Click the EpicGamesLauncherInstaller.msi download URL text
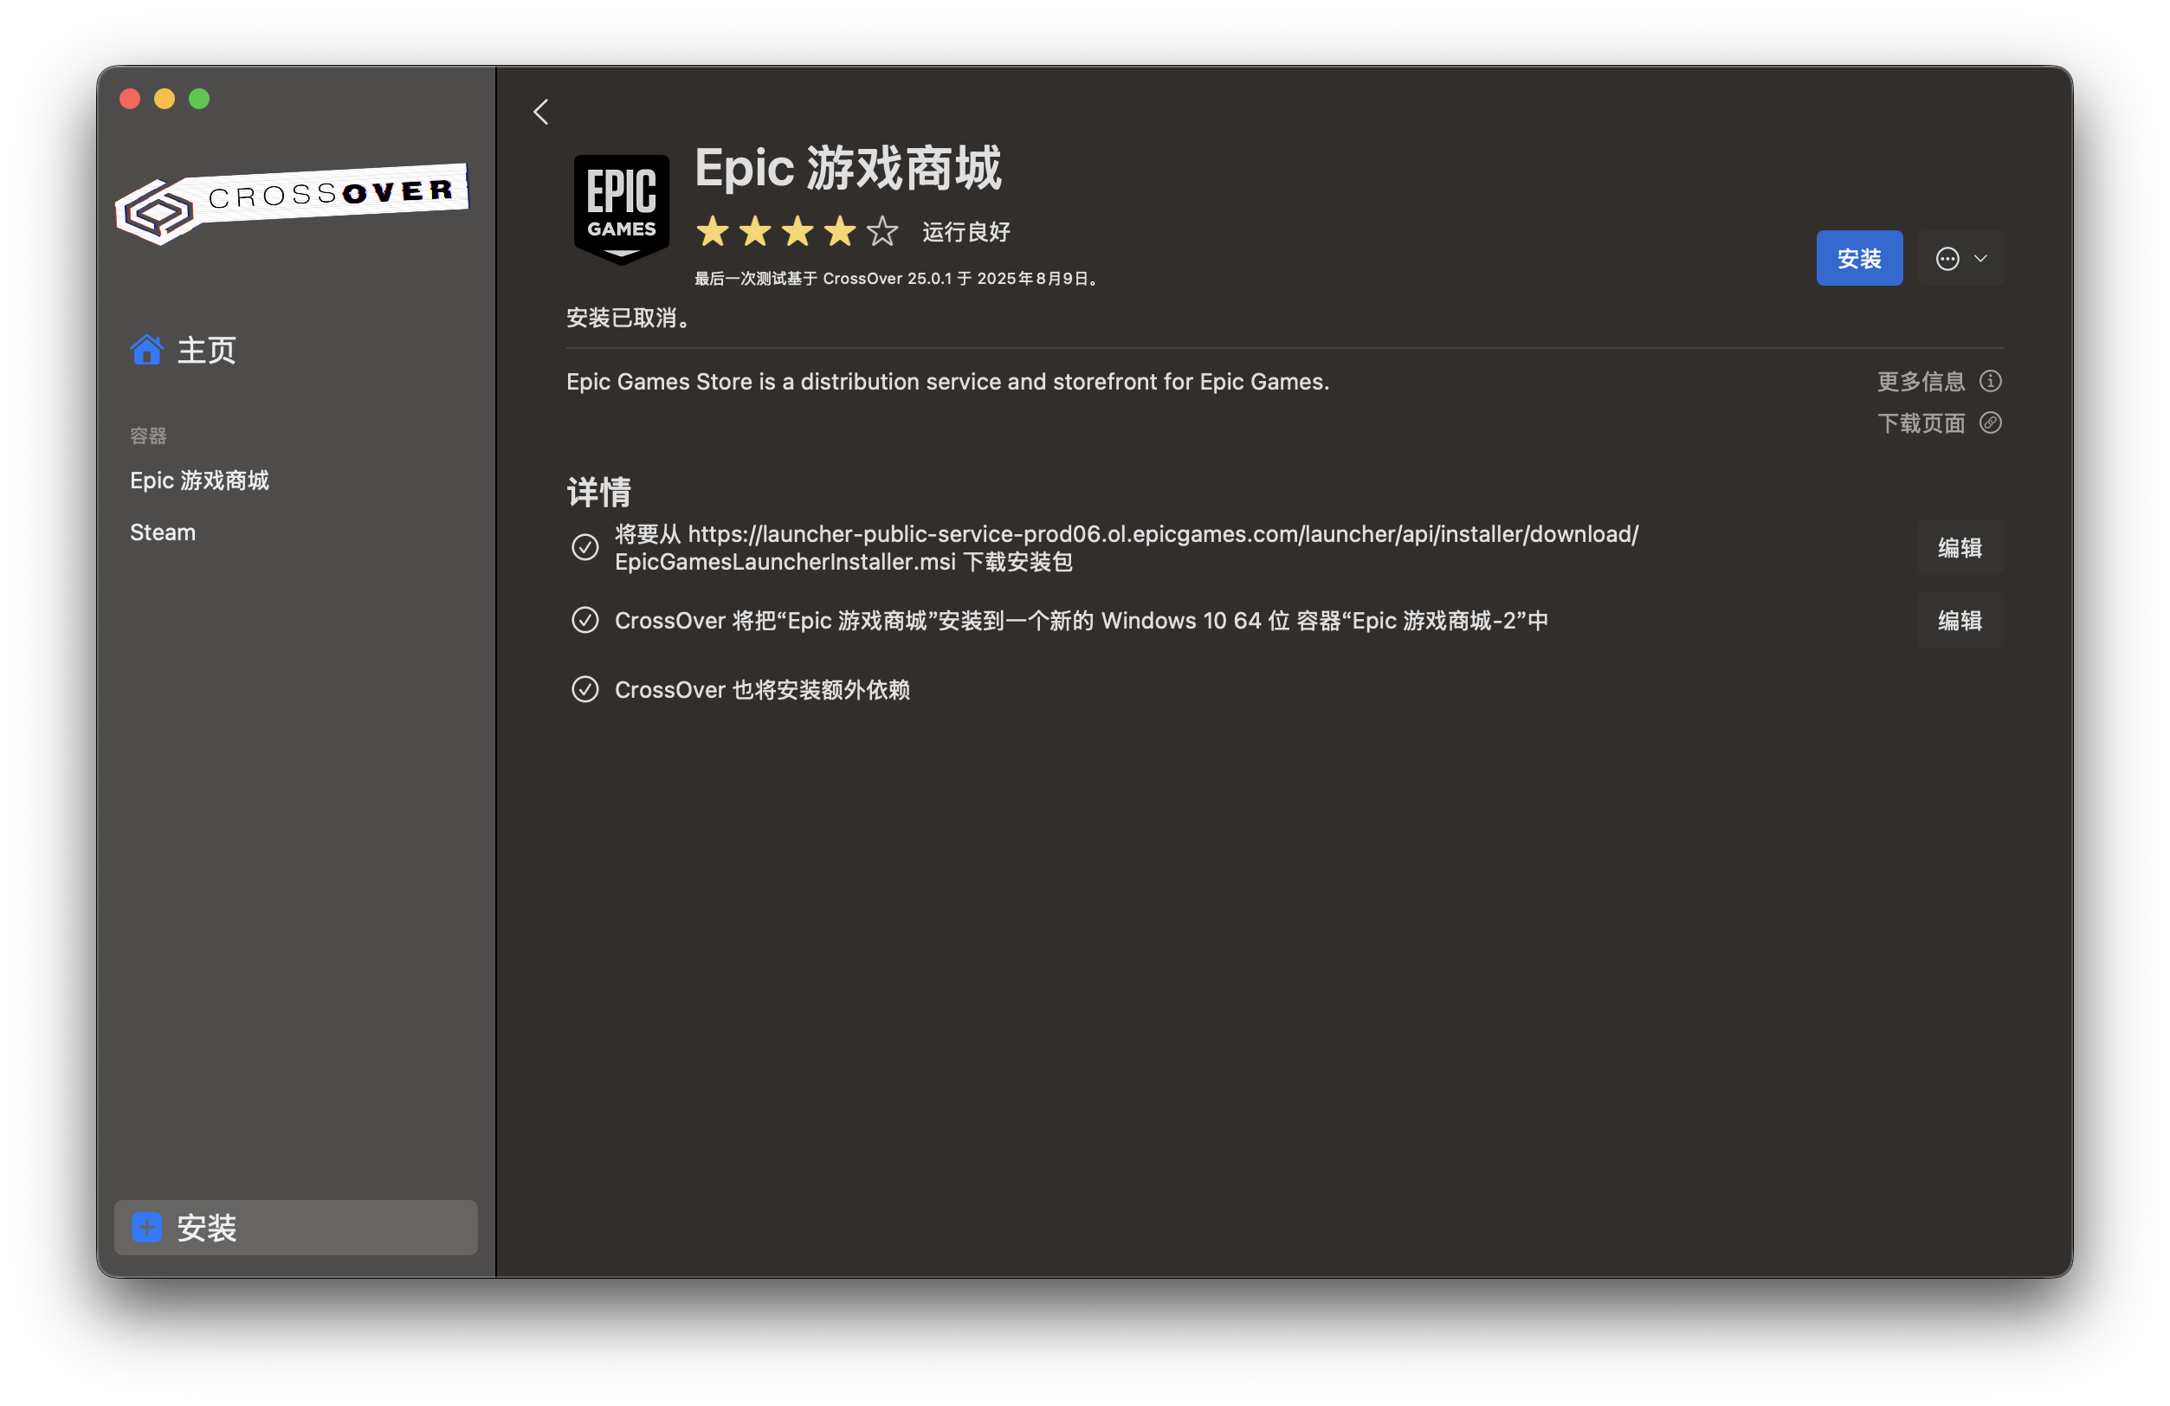Image resolution: width=2170 pixels, height=1406 pixels. pos(1126,547)
